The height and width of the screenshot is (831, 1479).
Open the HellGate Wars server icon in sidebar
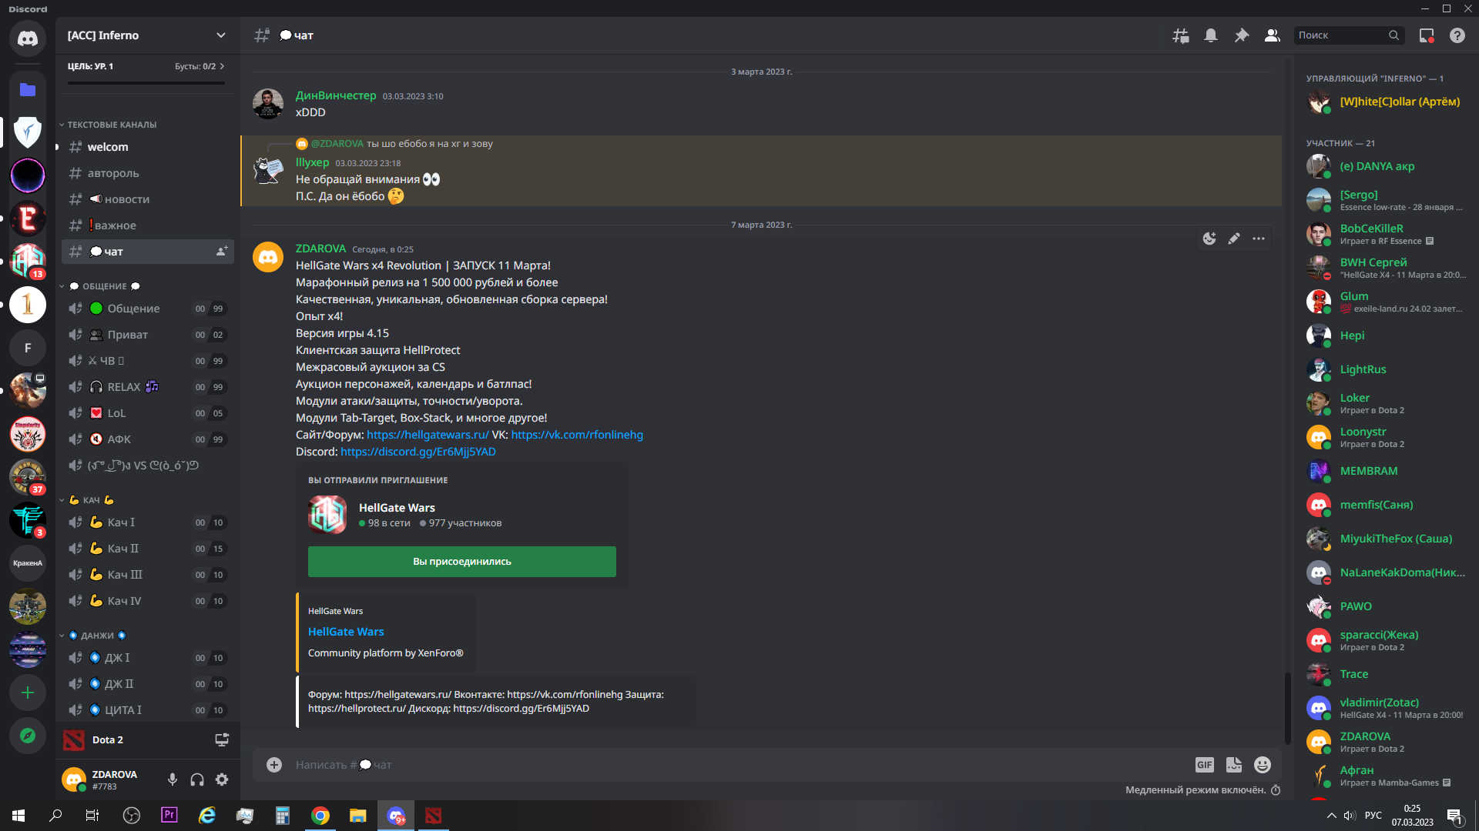[28, 260]
